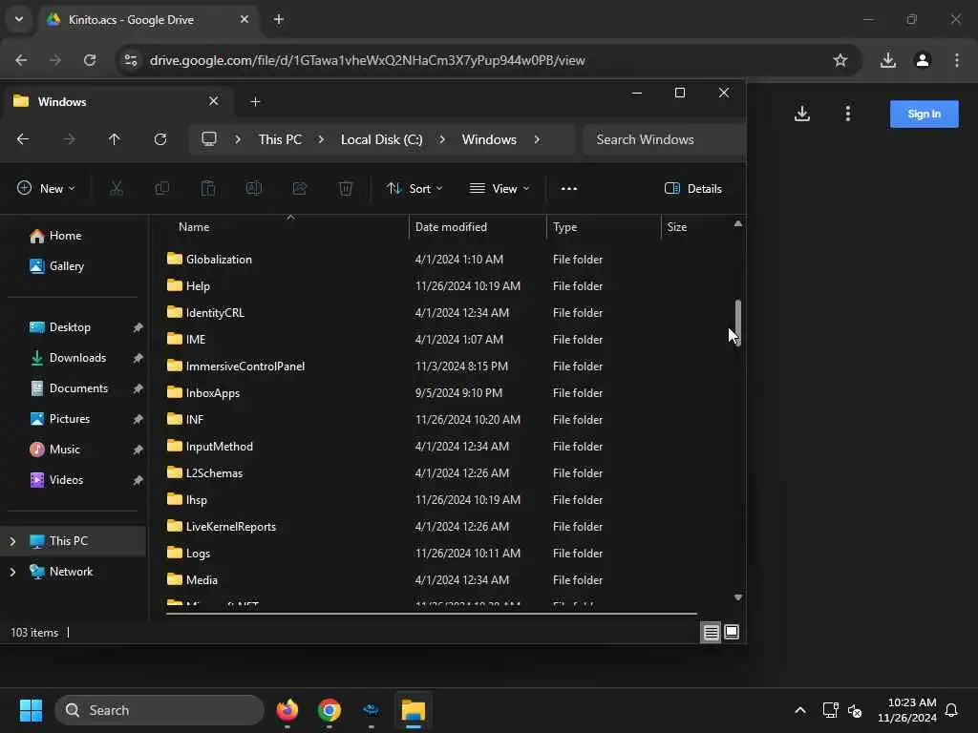
Task: Click This PC breadcrumb segment
Action: (x=280, y=139)
